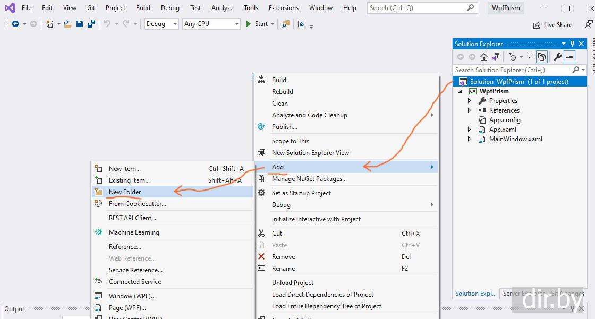
Task: Open Properties via the wrench icon
Action: pyautogui.click(x=557, y=57)
